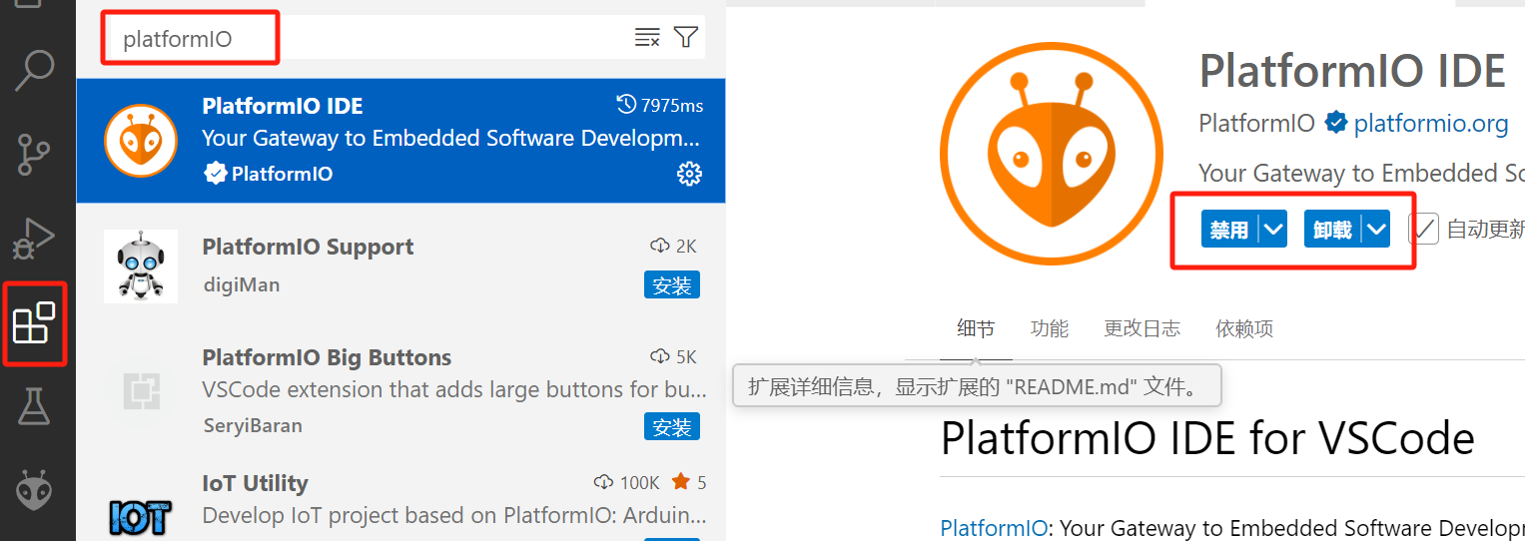Open the PlatformIO link in README text
Screen dimensions: 1525x541
(994, 527)
